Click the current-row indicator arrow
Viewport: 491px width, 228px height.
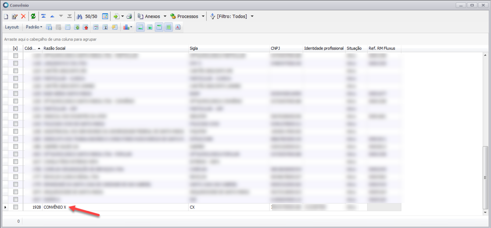[x=5, y=207]
